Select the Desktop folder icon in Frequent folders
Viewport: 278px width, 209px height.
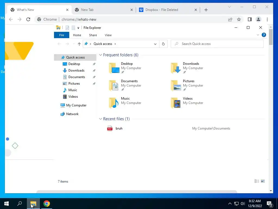click(x=114, y=68)
